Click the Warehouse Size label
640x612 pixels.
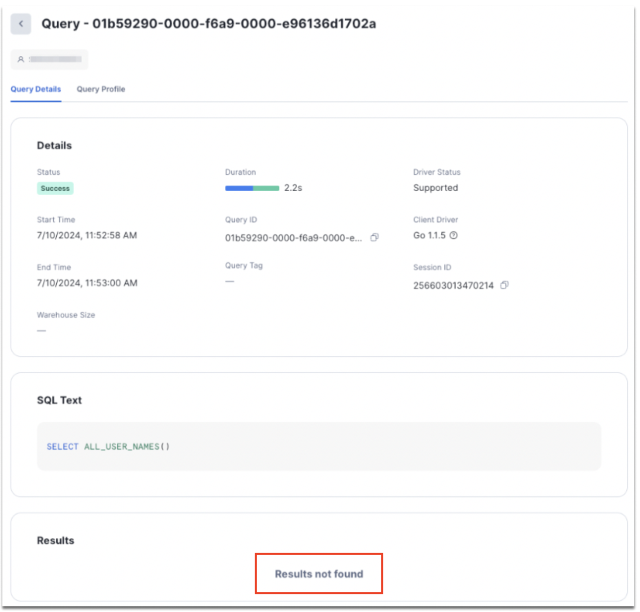pos(66,315)
